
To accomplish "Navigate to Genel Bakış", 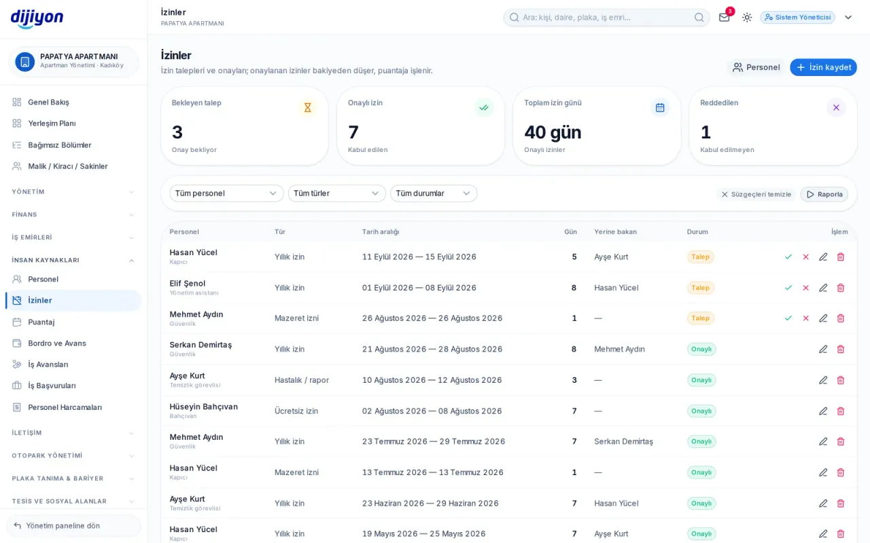I will click(x=73, y=102).
